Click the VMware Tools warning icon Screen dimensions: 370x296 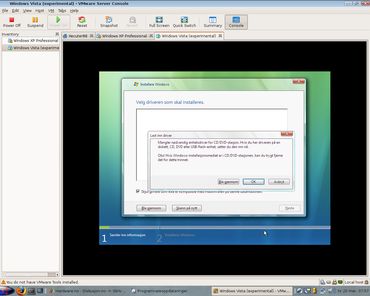[3, 282]
